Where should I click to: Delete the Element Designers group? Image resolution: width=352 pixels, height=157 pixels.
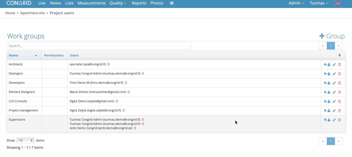point(340,92)
